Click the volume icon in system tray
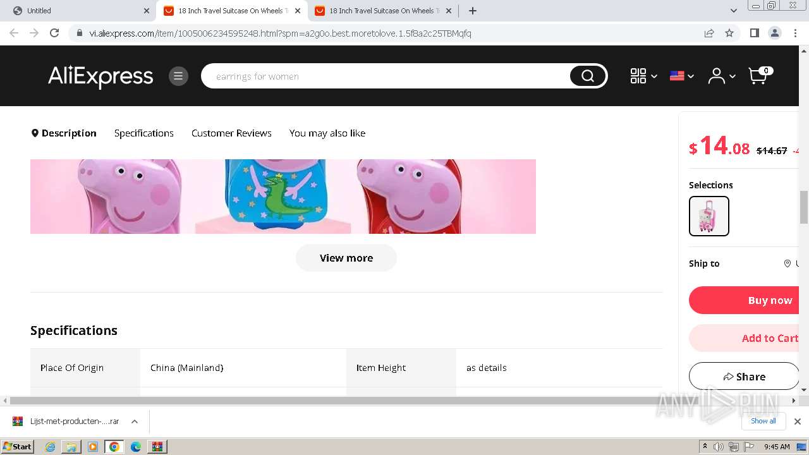Viewport: 809px width, 455px height. (x=719, y=447)
